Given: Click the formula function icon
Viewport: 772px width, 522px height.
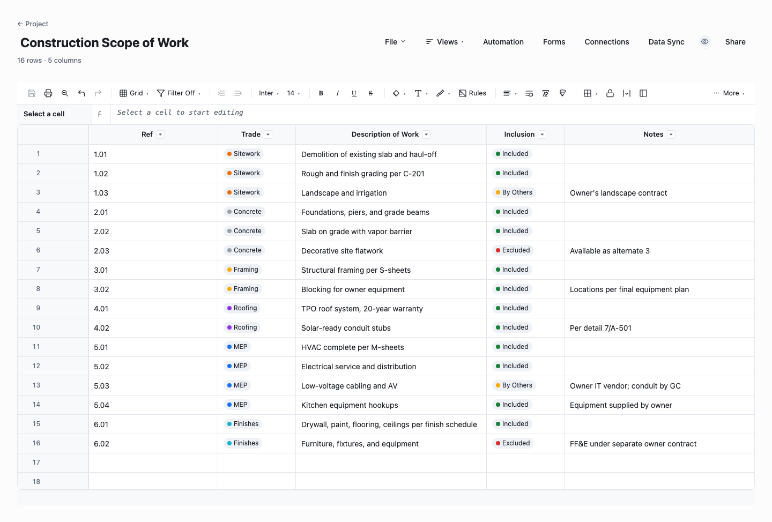Looking at the screenshot, I should point(100,114).
